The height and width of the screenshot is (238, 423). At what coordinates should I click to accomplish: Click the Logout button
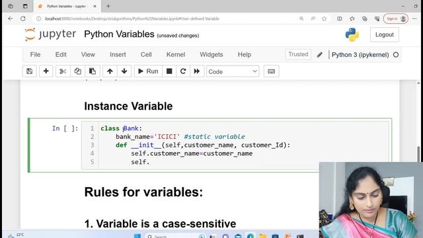[x=385, y=34]
